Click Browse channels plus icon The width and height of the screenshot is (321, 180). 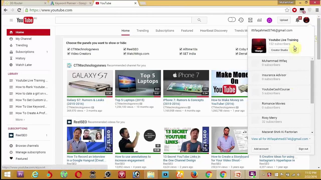pos(11,146)
